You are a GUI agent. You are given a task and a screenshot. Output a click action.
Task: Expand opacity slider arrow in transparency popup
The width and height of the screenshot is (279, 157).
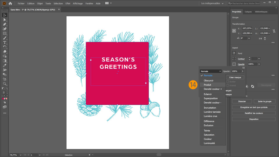tap(242, 71)
